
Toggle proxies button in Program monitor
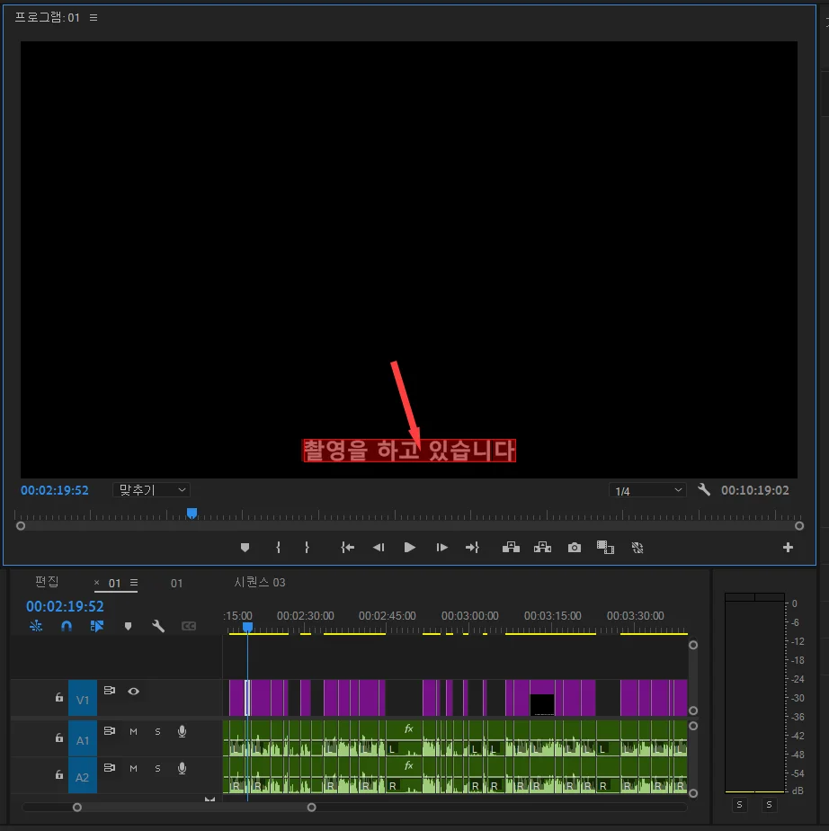(637, 548)
